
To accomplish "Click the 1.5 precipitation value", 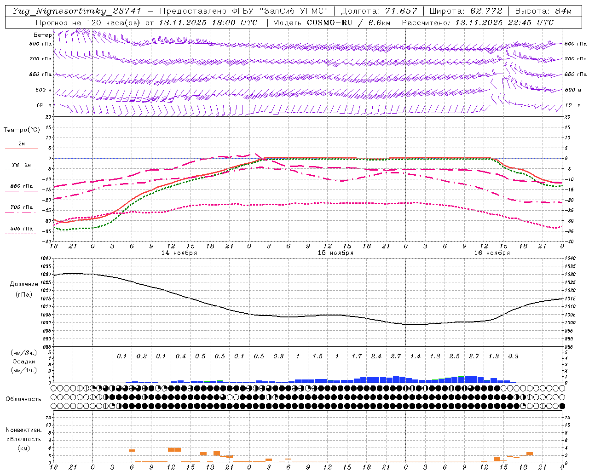I will coord(318,356).
